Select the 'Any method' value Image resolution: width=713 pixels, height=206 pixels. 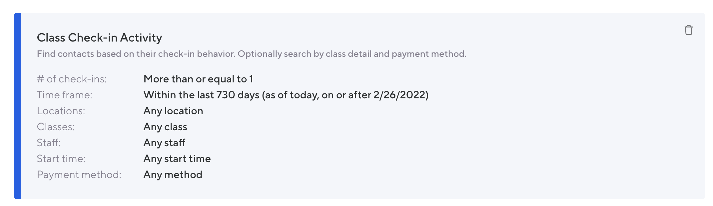[x=173, y=175]
